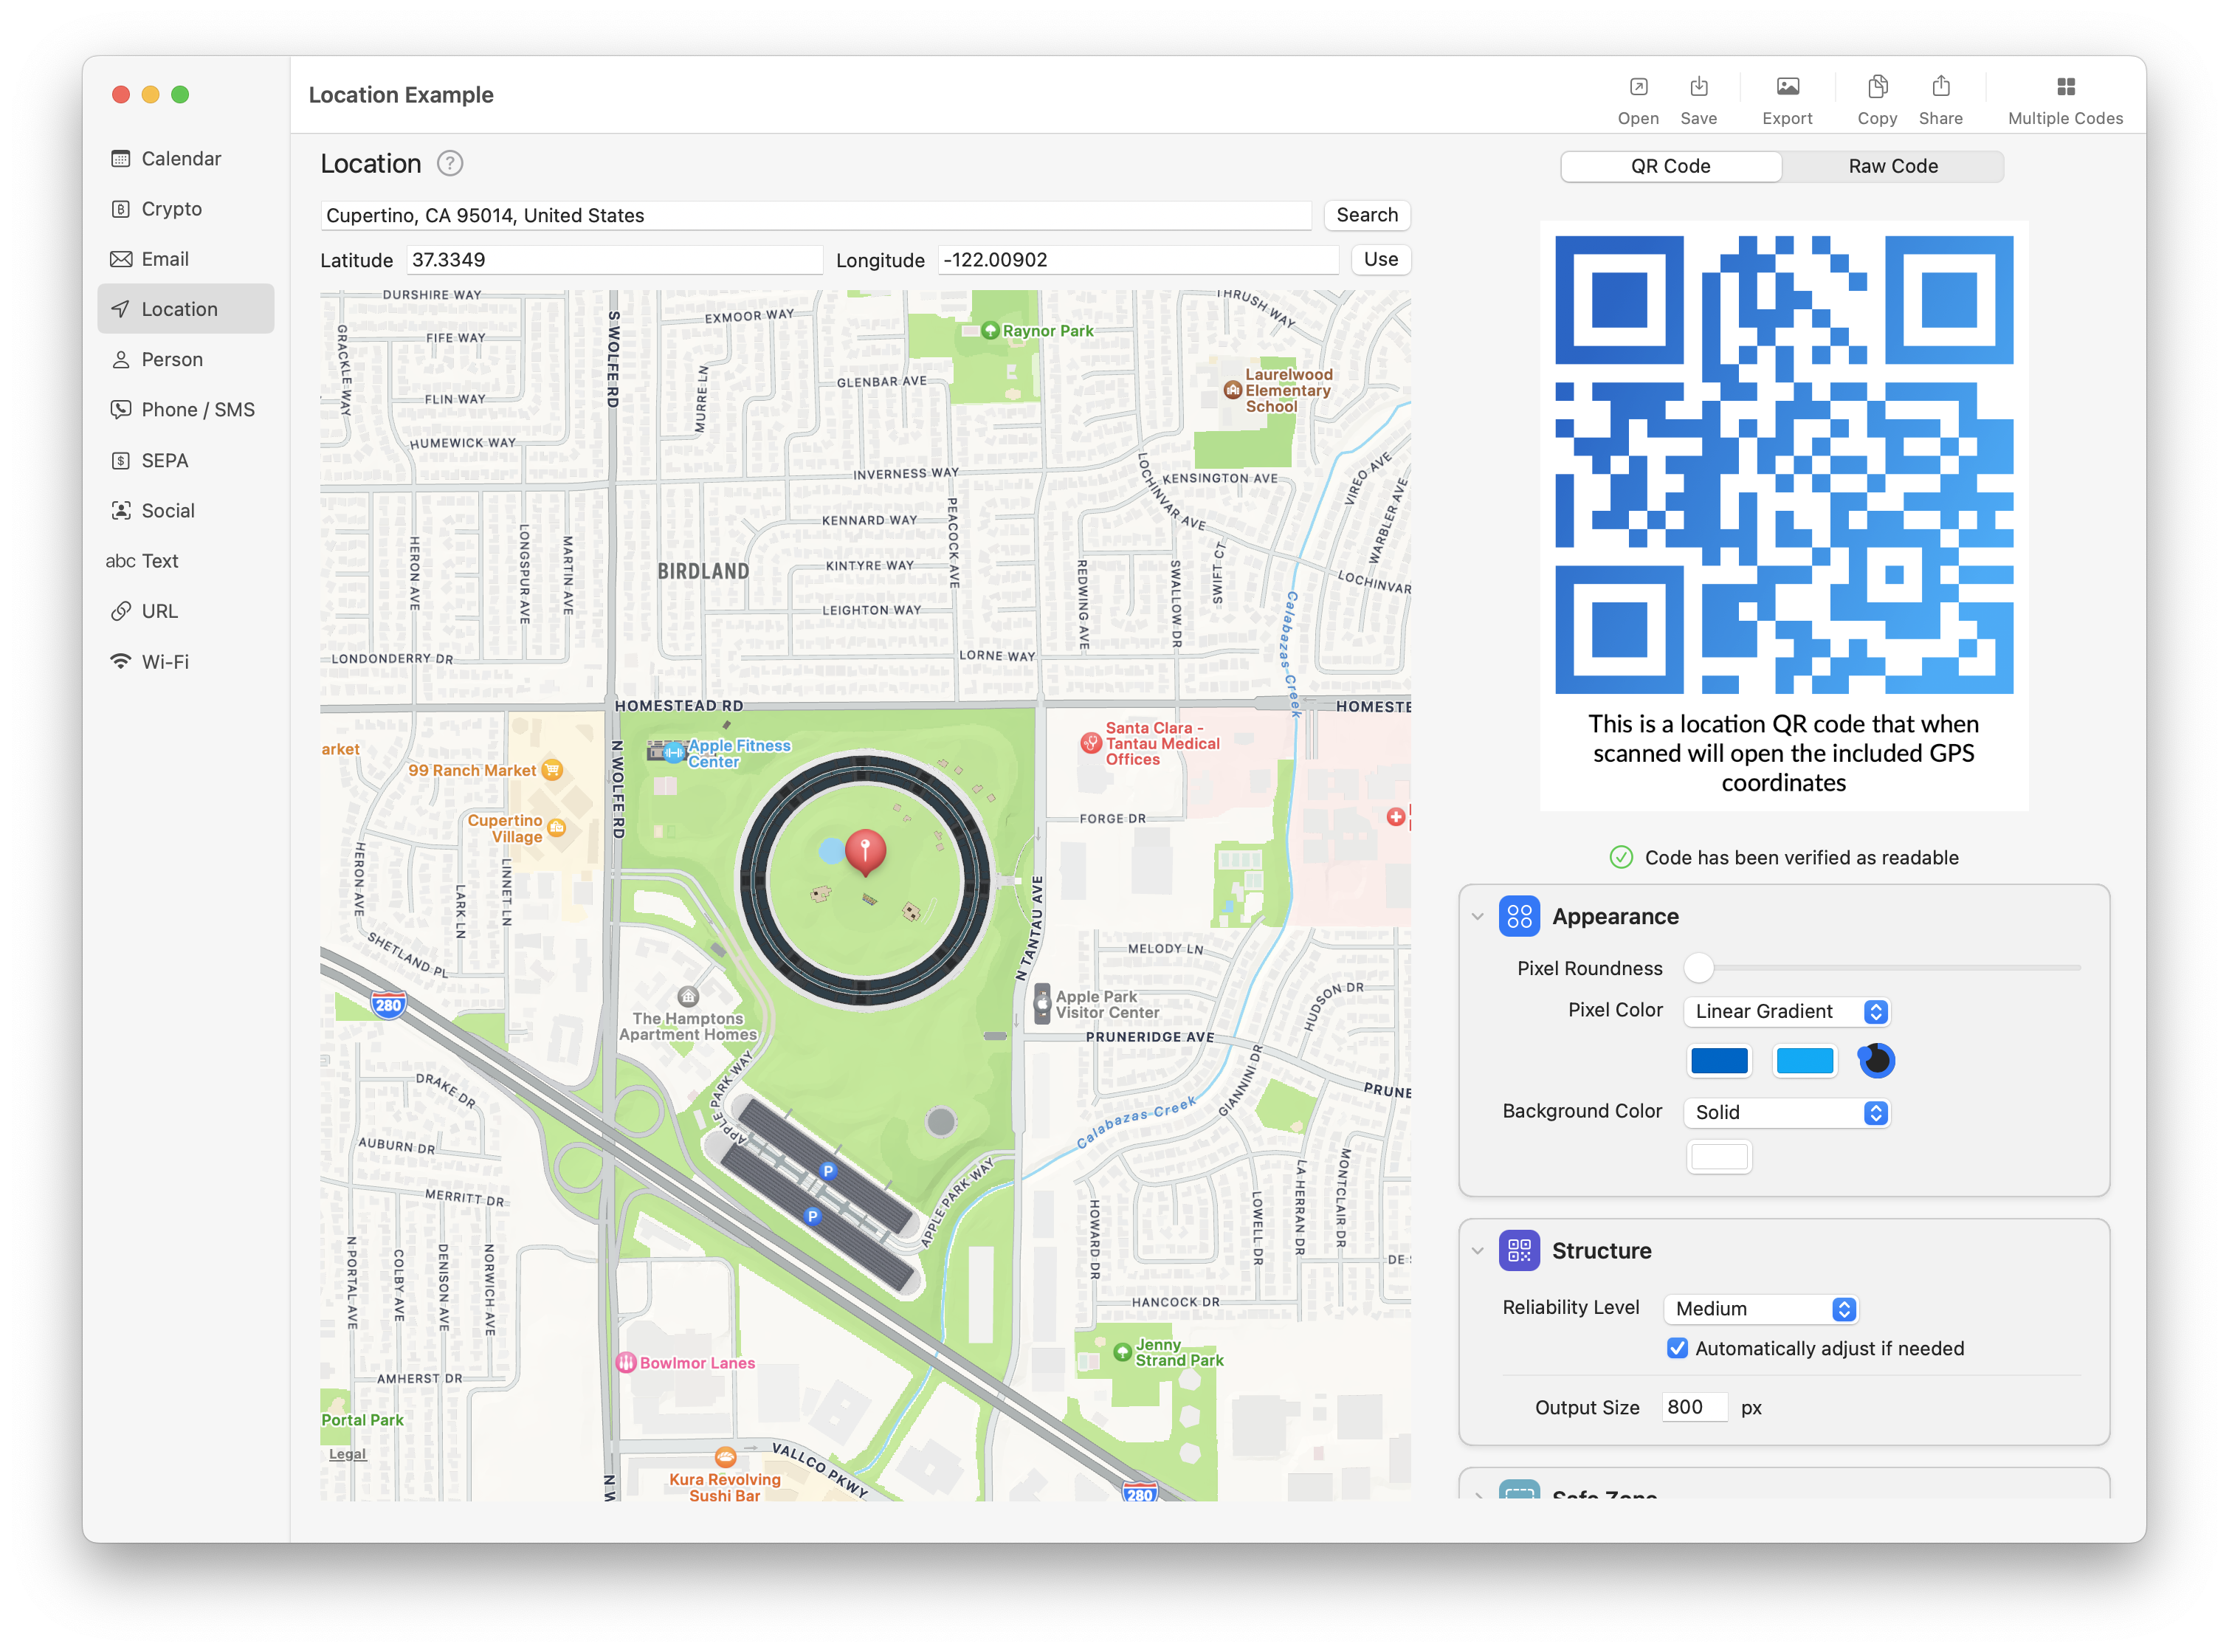Screen dimensions: 2229x1652
Task: Open the light blue gradient end swatch
Action: point(1804,1060)
